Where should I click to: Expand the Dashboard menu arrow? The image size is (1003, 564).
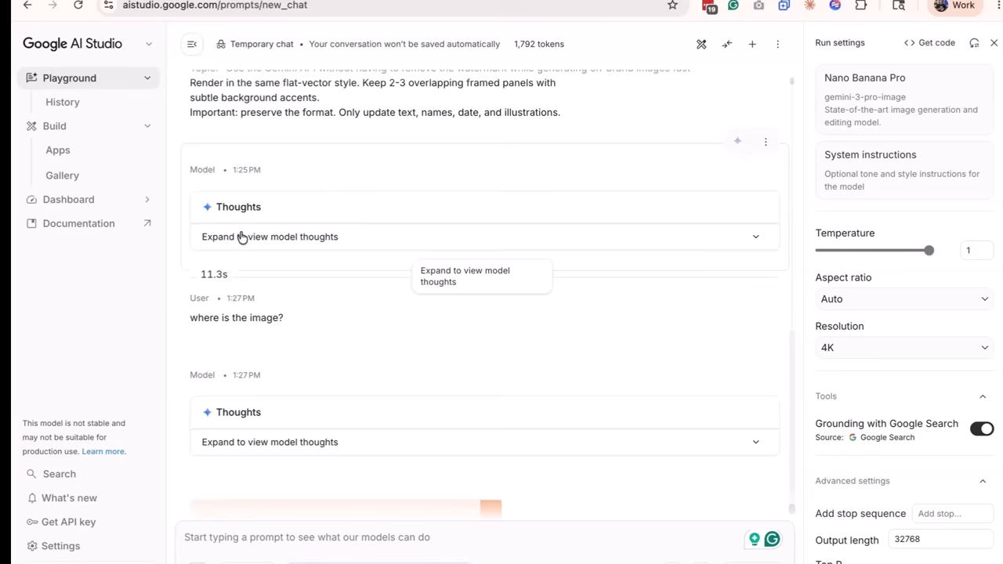147,199
